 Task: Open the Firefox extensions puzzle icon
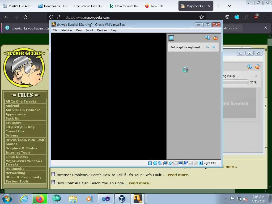(246, 17)
